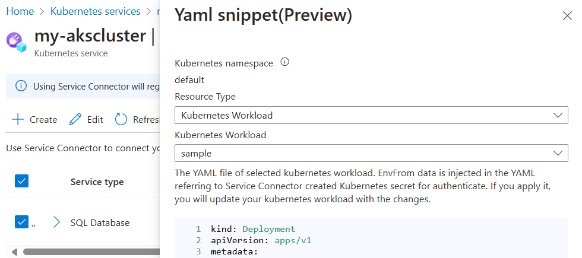The width and height of the screenshot is (582, 258).
Task: Go to Home breadcrumb
Action: pyautogui.click(x=20, y=11)
